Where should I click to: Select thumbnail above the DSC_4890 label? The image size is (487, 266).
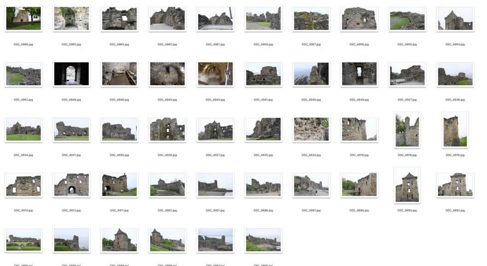[x=71, y=240]
